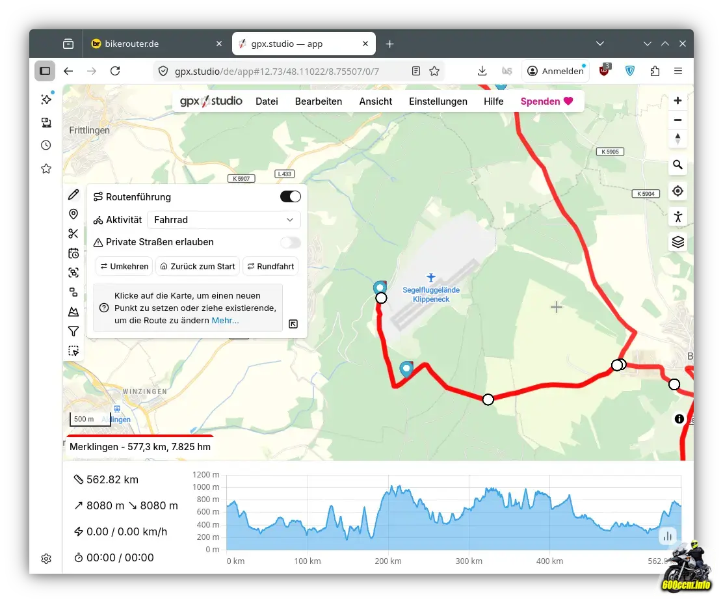This screenshot has width=723, height=603.
Task: Open the Datei menu
Action: point(267,101)
